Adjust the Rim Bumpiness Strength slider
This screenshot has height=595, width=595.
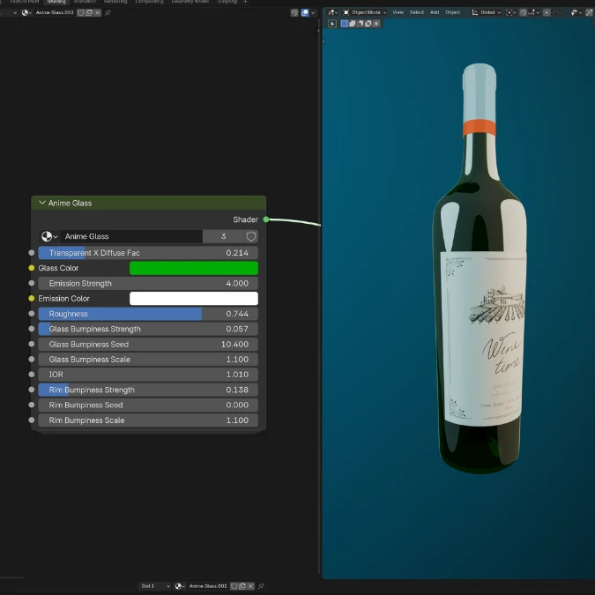point(148,390)
